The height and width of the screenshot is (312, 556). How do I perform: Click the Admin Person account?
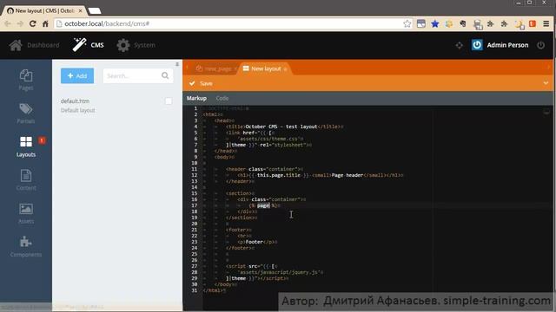pos(507,45)
